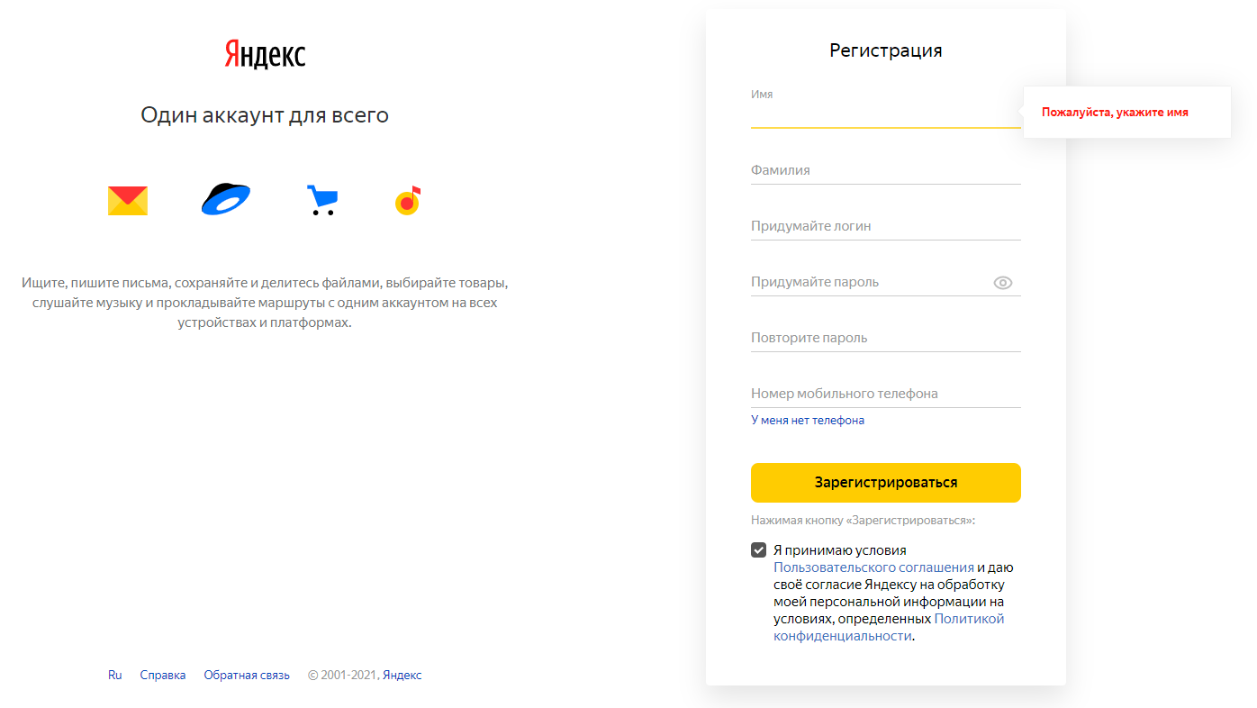Viewport: 1257px width, 708px height.
Task: Click the Yandex Music note icon
Action: click(408, 200)
